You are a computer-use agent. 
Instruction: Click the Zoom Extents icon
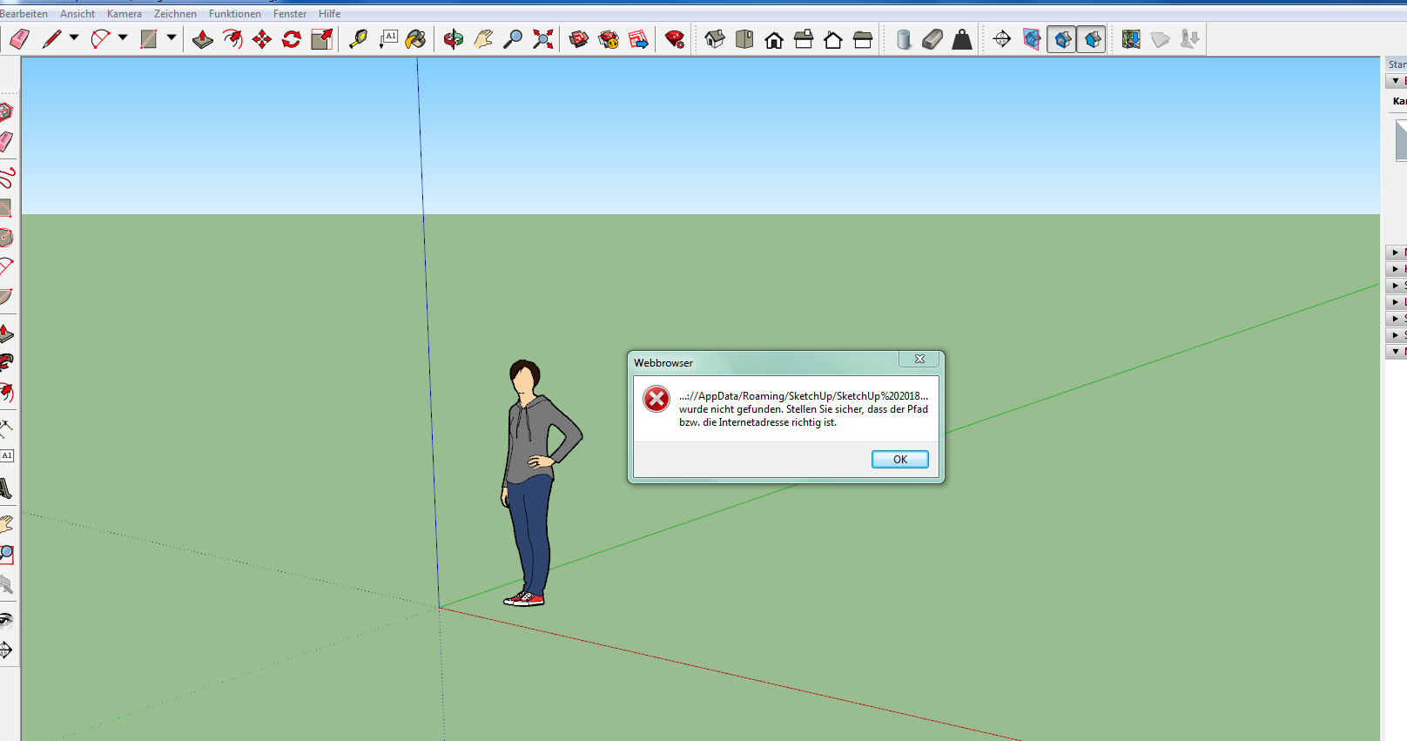pyautogui.click(x=542, y=39)
